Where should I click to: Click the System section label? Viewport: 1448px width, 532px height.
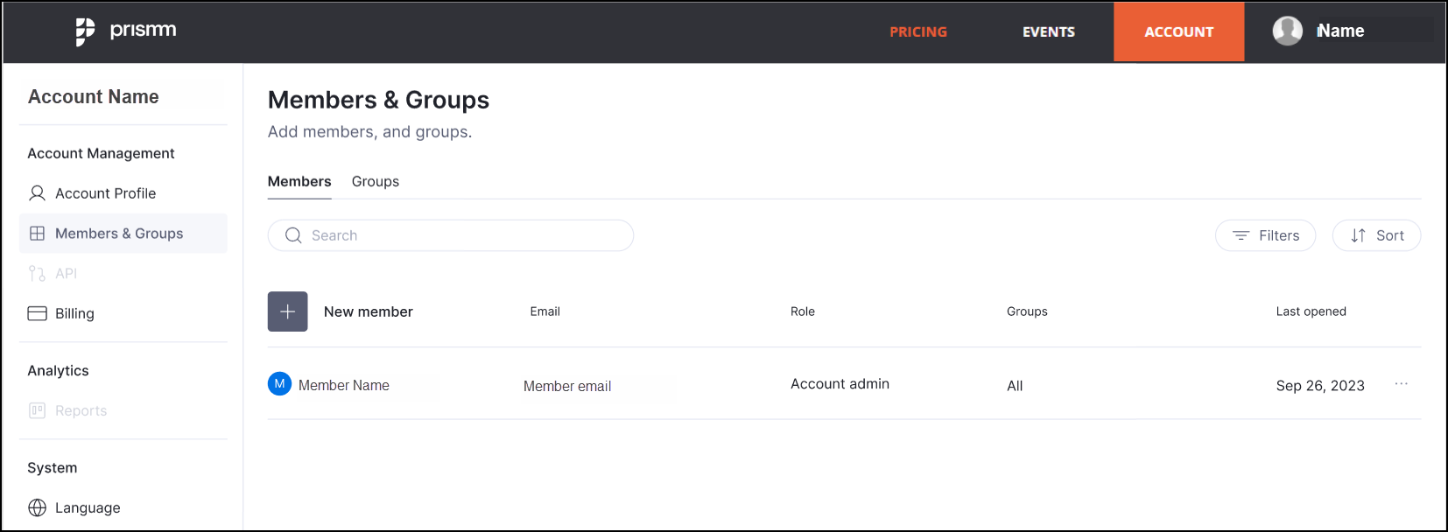(x=52, y=468)
